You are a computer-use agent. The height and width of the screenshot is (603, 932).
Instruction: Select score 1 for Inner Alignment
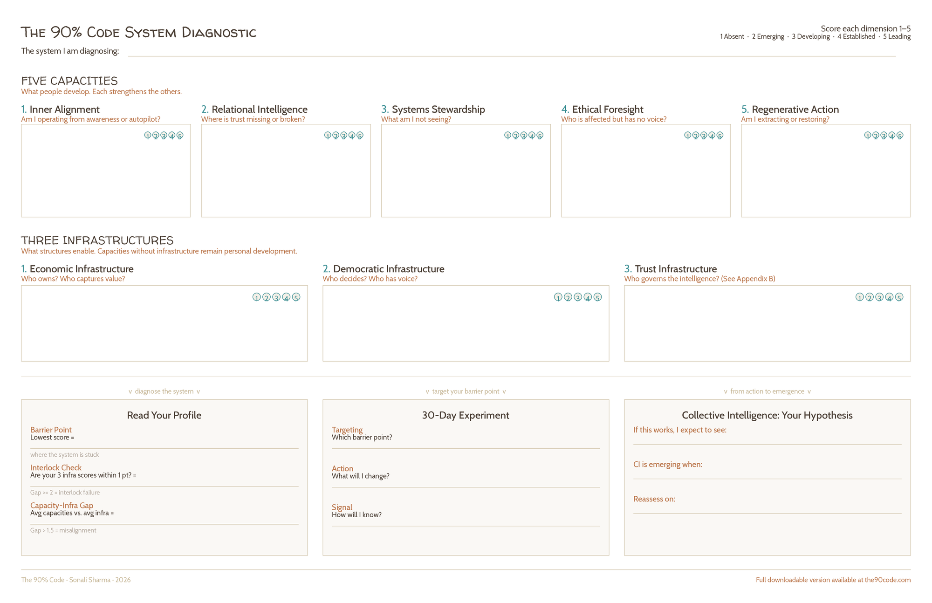148,136
